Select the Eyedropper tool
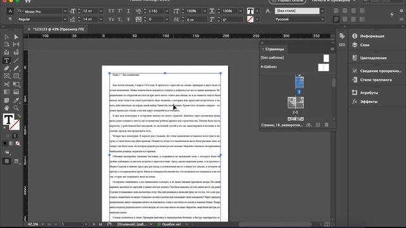The width and height of the screenshot is (406, 228). click(x=16, y=100)
